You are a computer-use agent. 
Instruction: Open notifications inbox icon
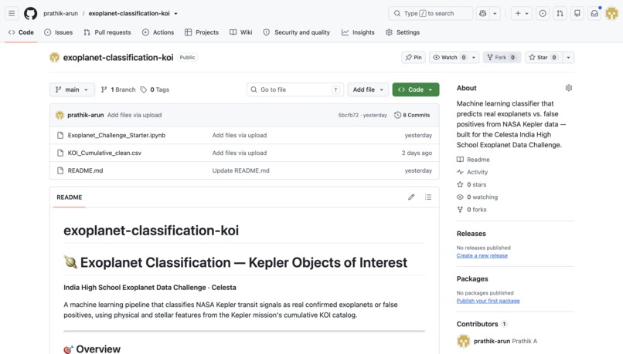click(x=594, y=13)
